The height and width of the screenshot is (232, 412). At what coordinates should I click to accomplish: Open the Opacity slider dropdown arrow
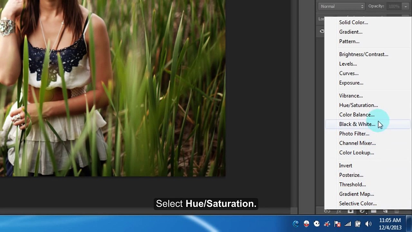click(x=406, y=6)
